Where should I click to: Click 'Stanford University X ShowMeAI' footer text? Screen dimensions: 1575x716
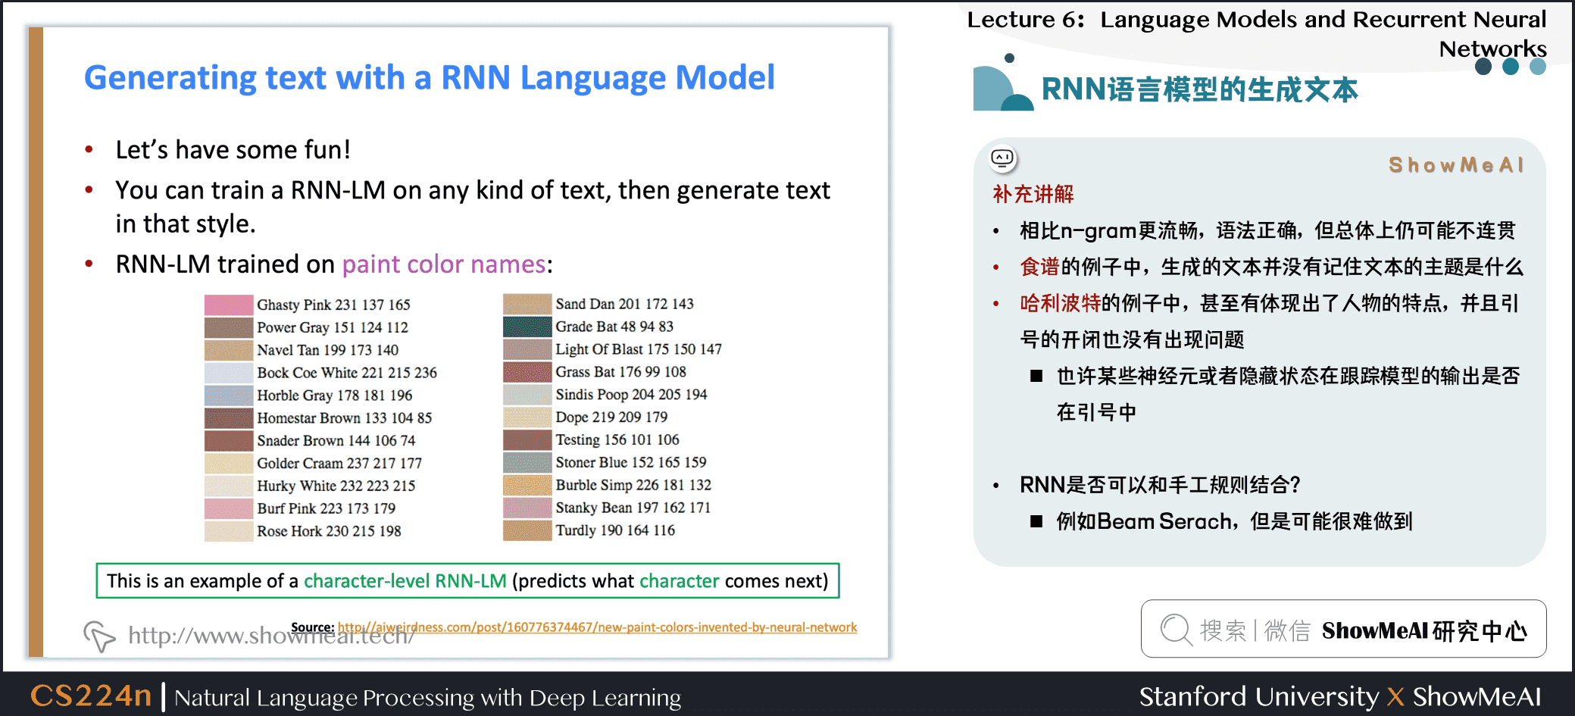1340,696
